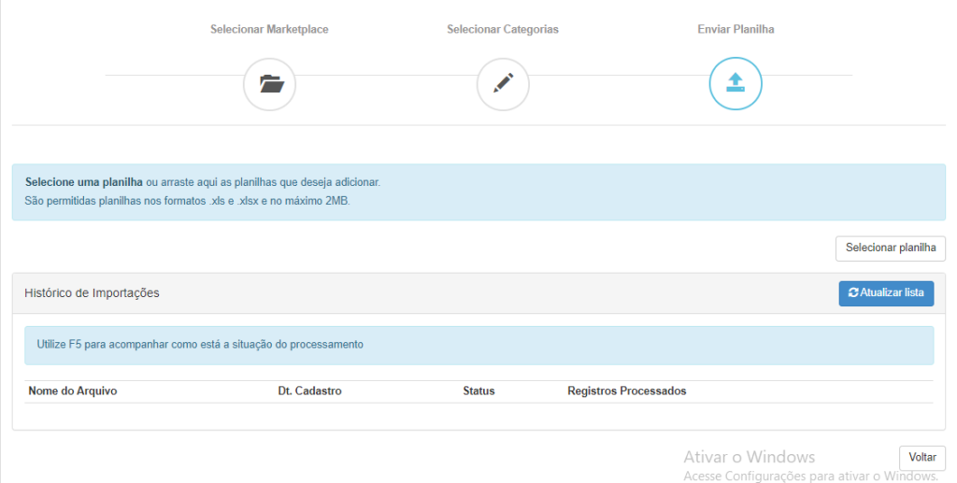Image resolution: width=957 pixels, height=483 pixels.
Task: Click the Selecionar planilha button
Action: 891,249
